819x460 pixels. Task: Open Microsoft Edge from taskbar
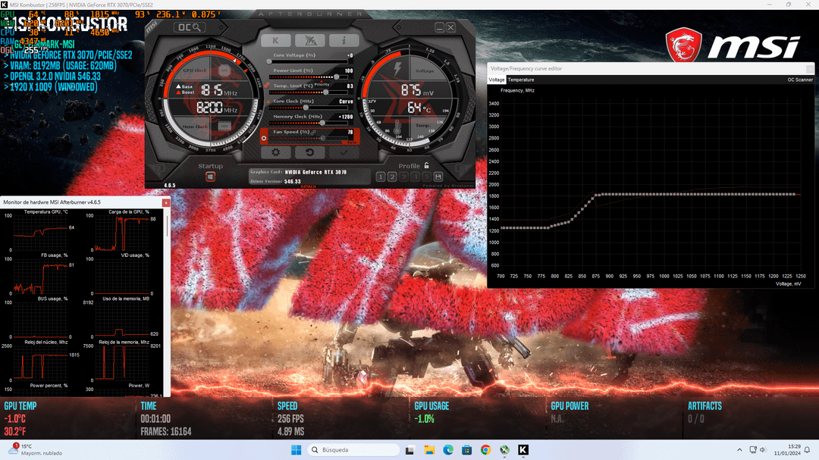pos(448,449)
